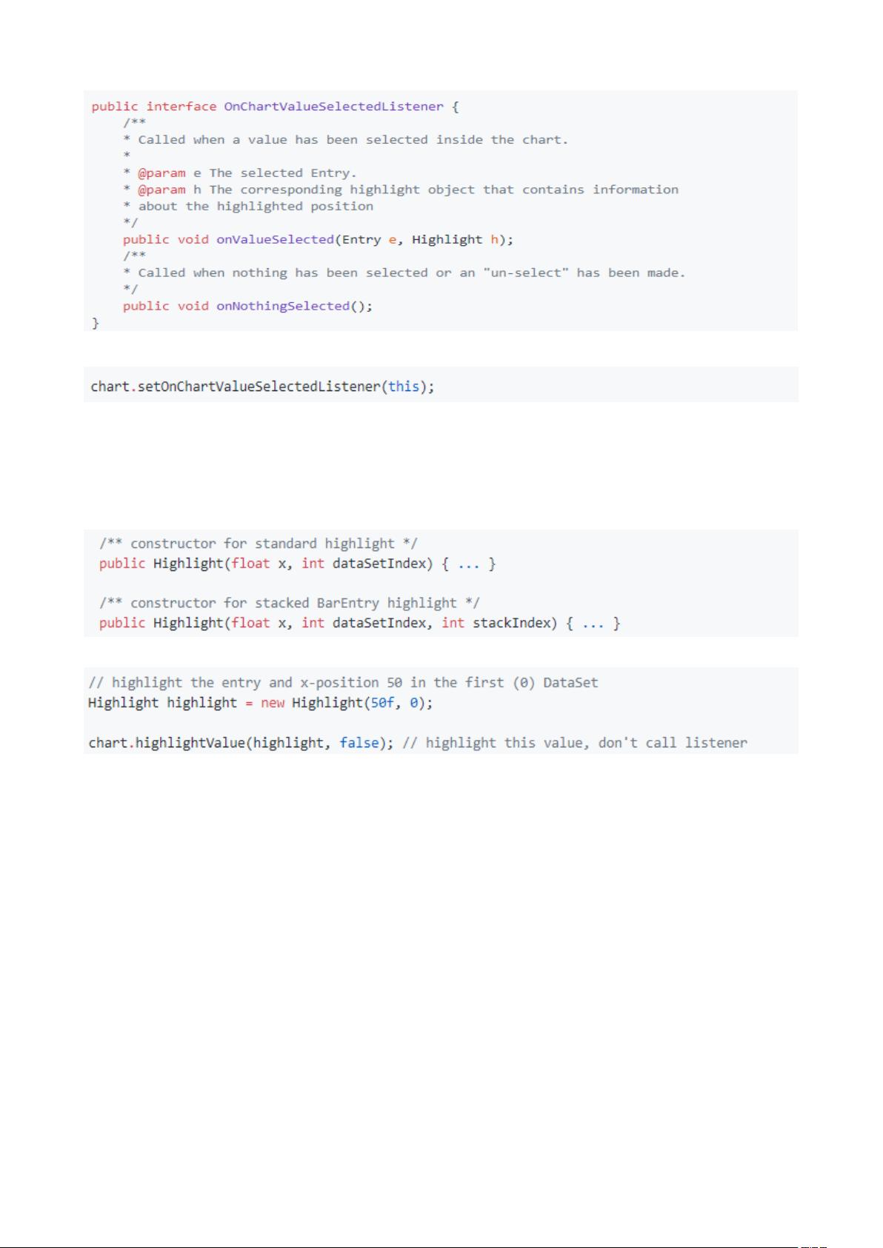The height and width of the screenshot is (1248, 883).
Task: Click the comment 'constructor for standard highlight'
Action: click(x=259, y=544)
